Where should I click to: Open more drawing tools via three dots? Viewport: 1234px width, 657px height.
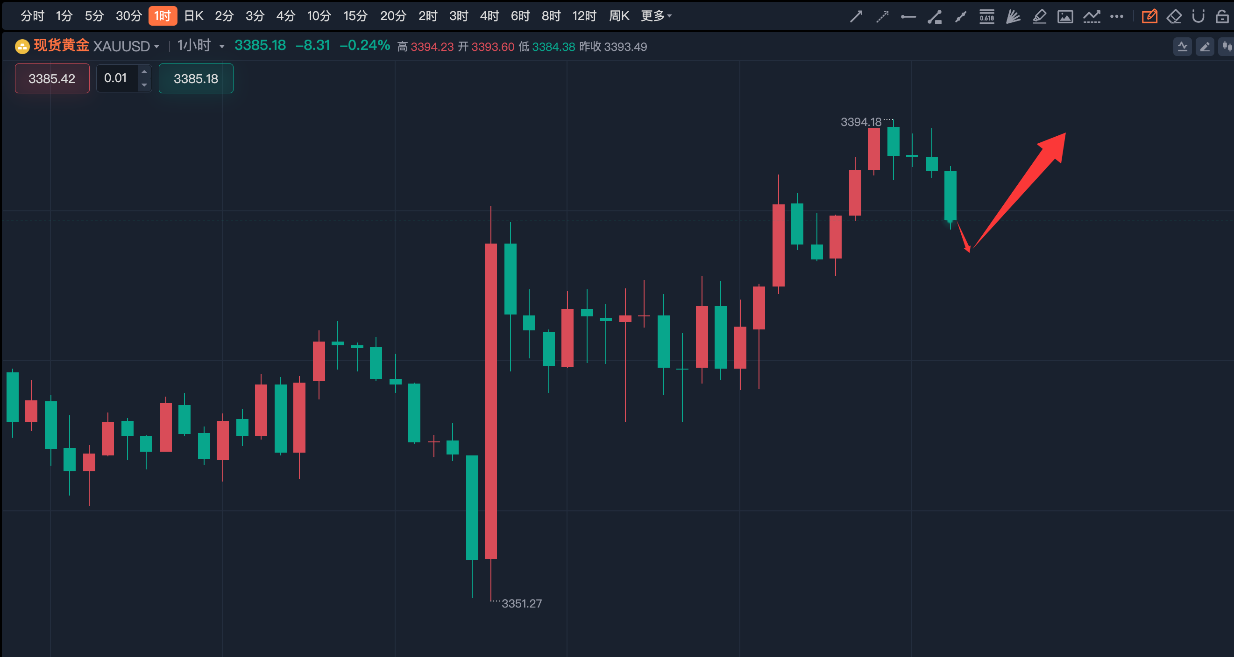pos(1117,17)
